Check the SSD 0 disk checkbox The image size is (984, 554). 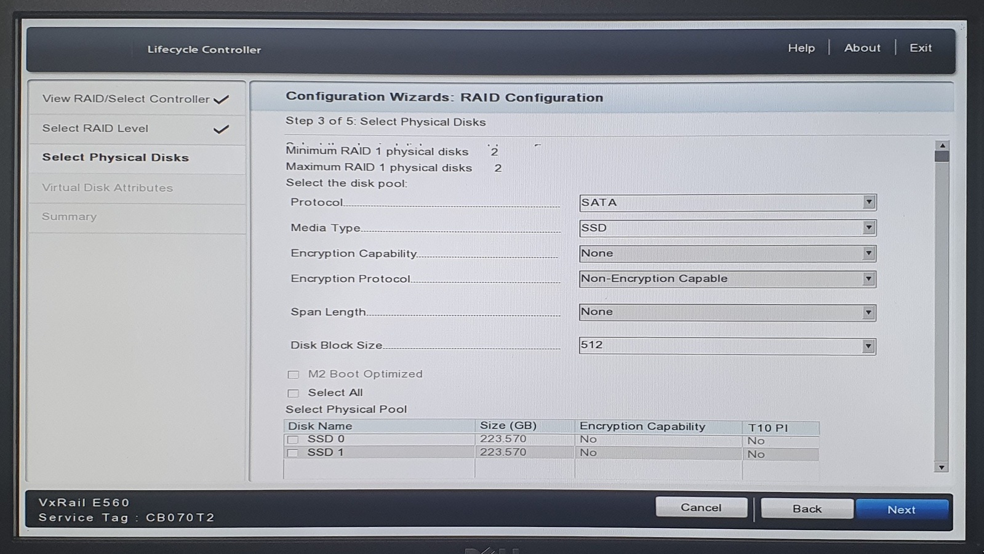pyautogui.click(x=293, y=440)
